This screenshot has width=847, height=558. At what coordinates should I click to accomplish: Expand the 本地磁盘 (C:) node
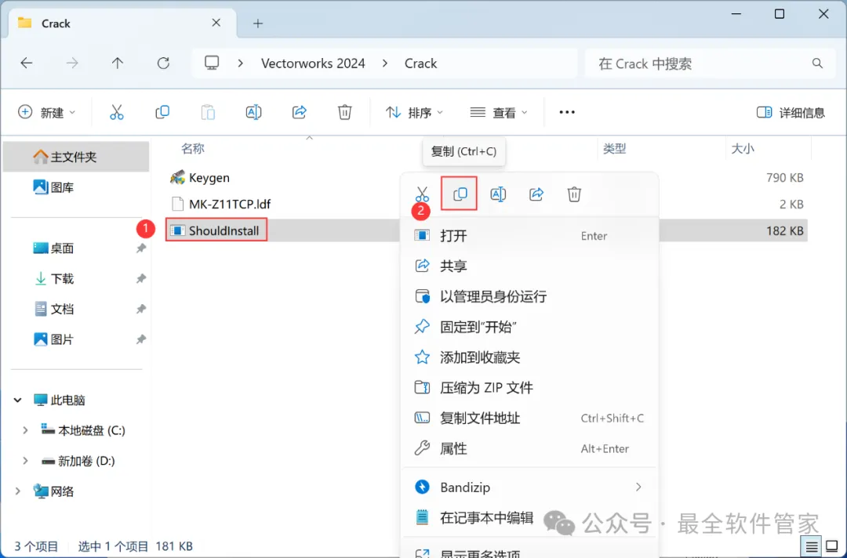point(25,430)
